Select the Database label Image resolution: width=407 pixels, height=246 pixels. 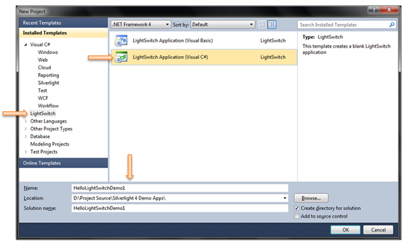[39, 137]
